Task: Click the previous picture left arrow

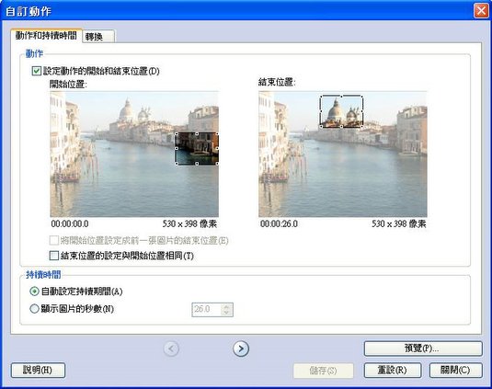Action: [x=171, y=349]
